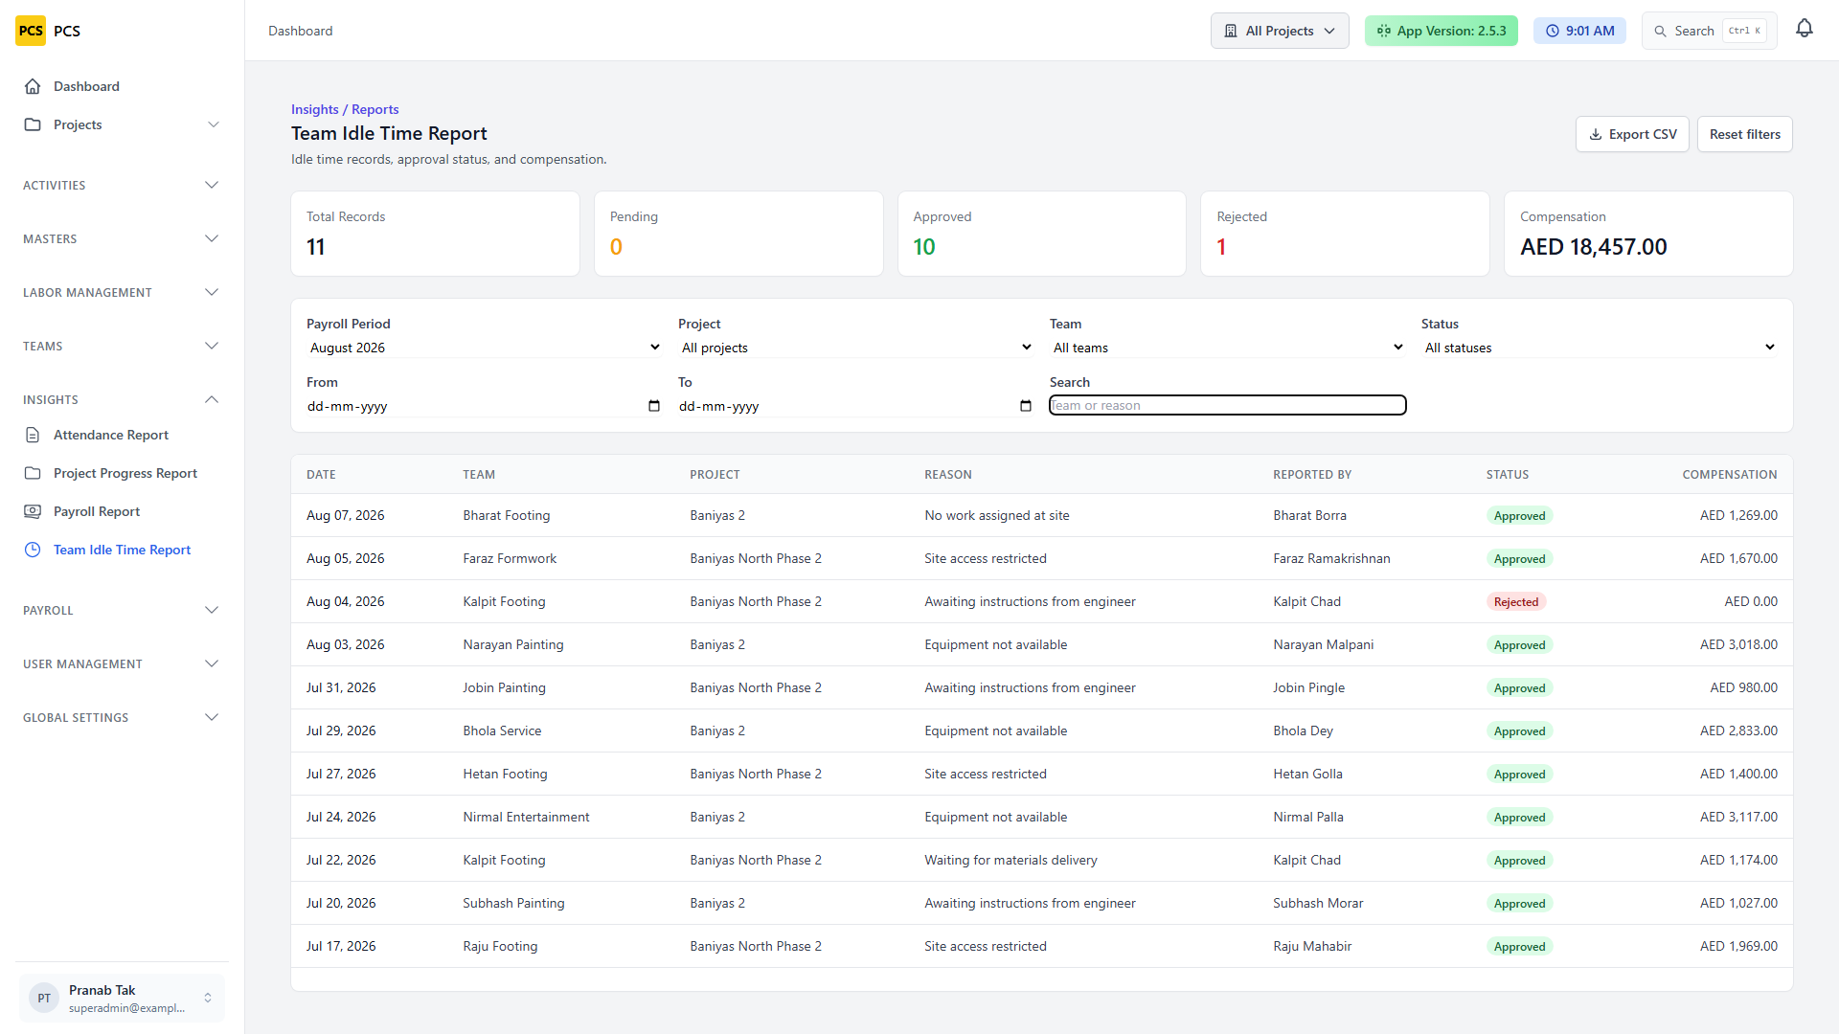Click the PCS logo icon
1839x1034 pixels.
31,31
